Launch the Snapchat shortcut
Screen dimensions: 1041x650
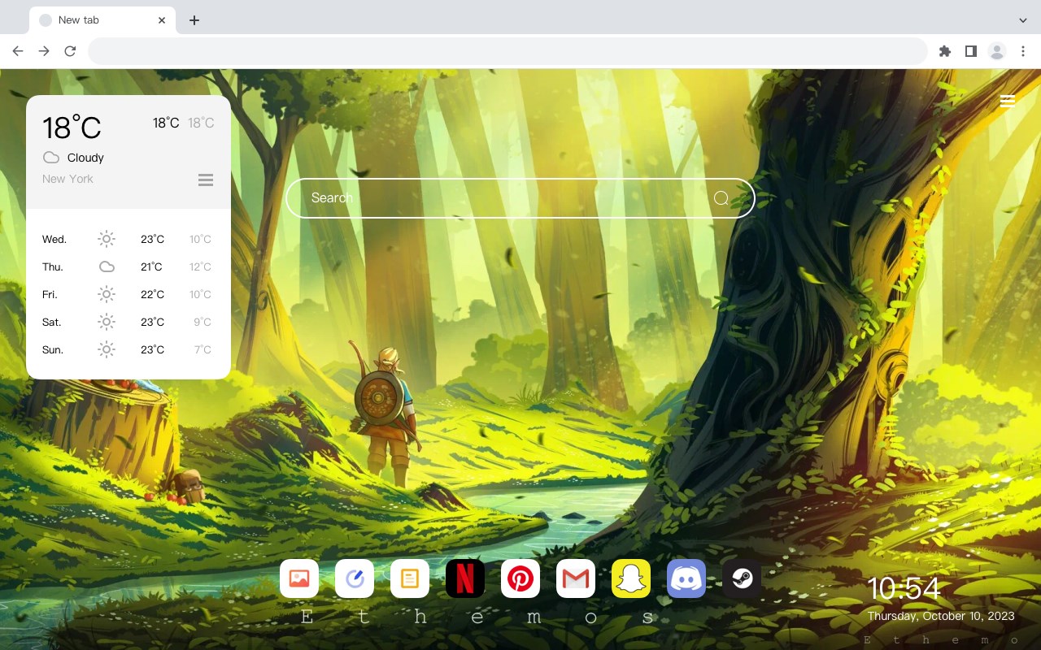click(631, 578)
